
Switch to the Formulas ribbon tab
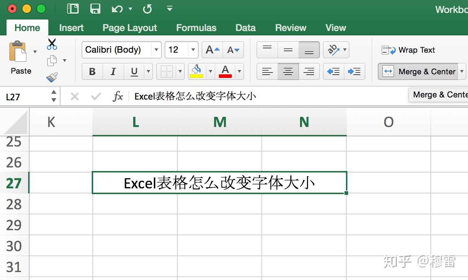pos(196,27)
